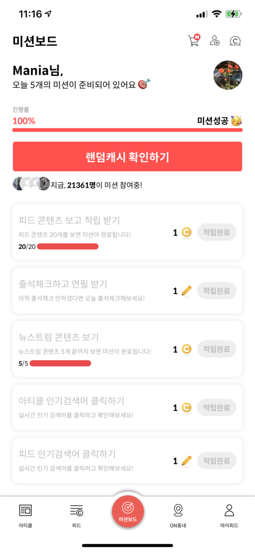The height and width of the screenshot is (552, 255).
Task: Tap the pencil icon on 피드 인기검색어 mission
Action: pyautogui.click(x=186, y=461)
